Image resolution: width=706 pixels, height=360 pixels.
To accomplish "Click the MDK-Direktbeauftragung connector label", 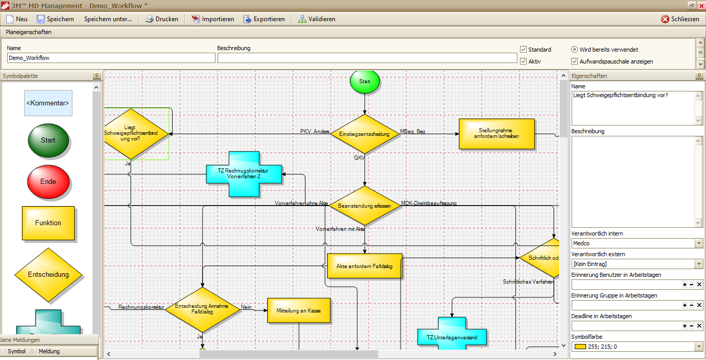I will point(429,204).
